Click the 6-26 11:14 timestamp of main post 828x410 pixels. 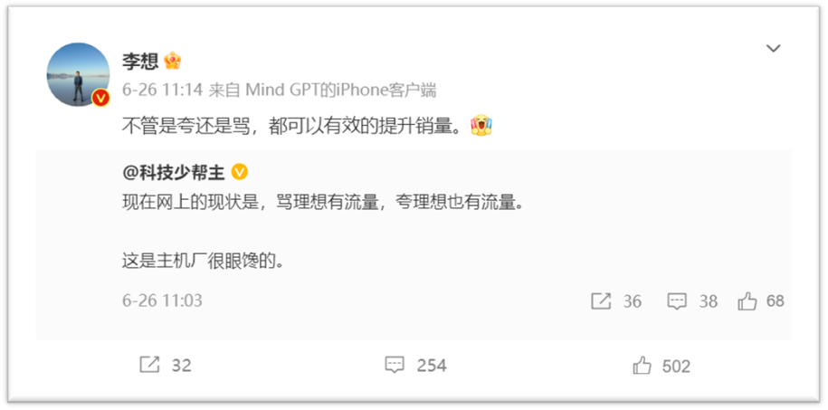[x=163, y=91]
